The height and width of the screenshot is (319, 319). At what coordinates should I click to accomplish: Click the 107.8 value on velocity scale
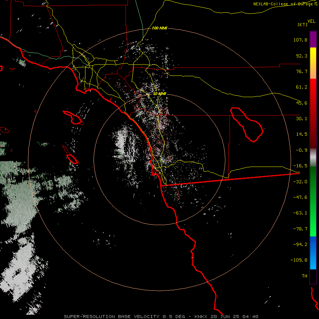coord(300,40)
